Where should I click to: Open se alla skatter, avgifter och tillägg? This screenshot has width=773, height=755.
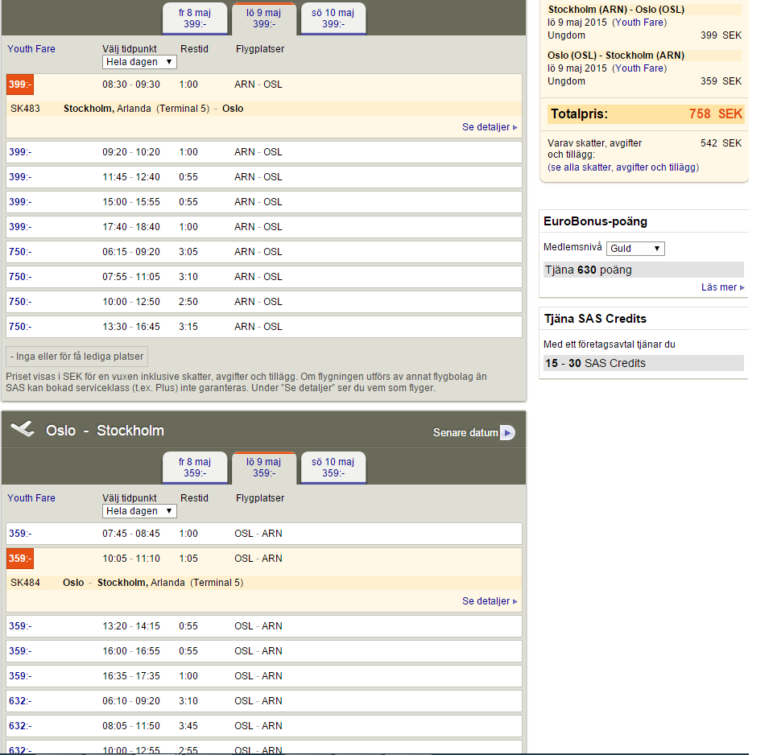(x=623, y=167)
